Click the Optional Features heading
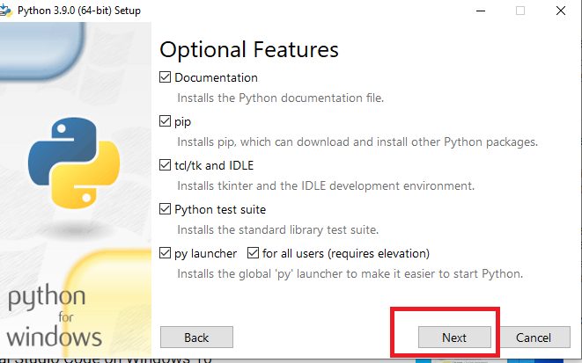The image size is (582, 363). pyautogui.click(x=249, y=48)
